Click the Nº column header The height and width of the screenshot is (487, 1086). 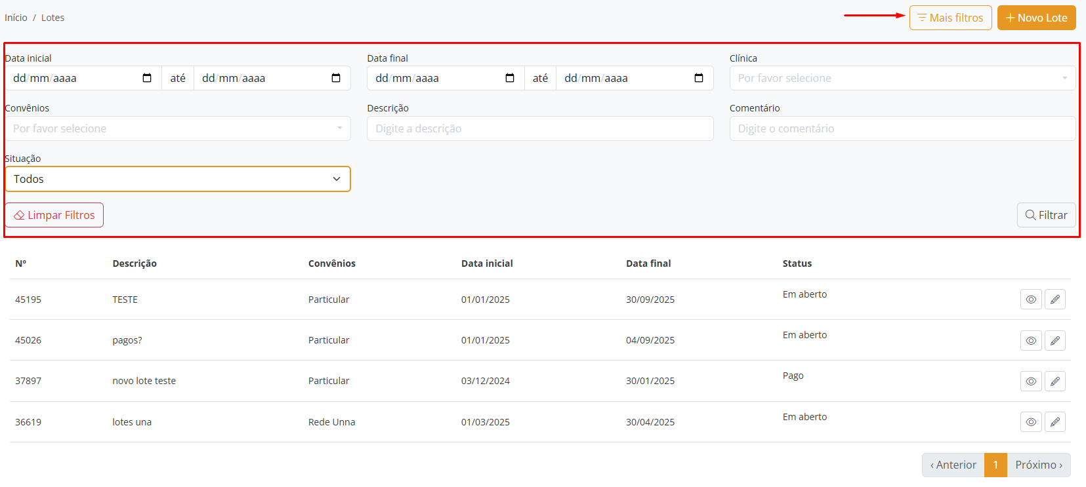tap(21, 263)
